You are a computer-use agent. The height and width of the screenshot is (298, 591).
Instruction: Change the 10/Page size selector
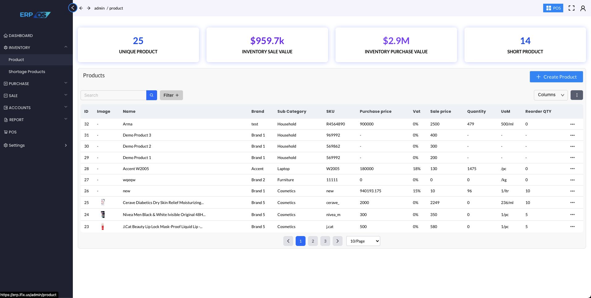point(363,241)
